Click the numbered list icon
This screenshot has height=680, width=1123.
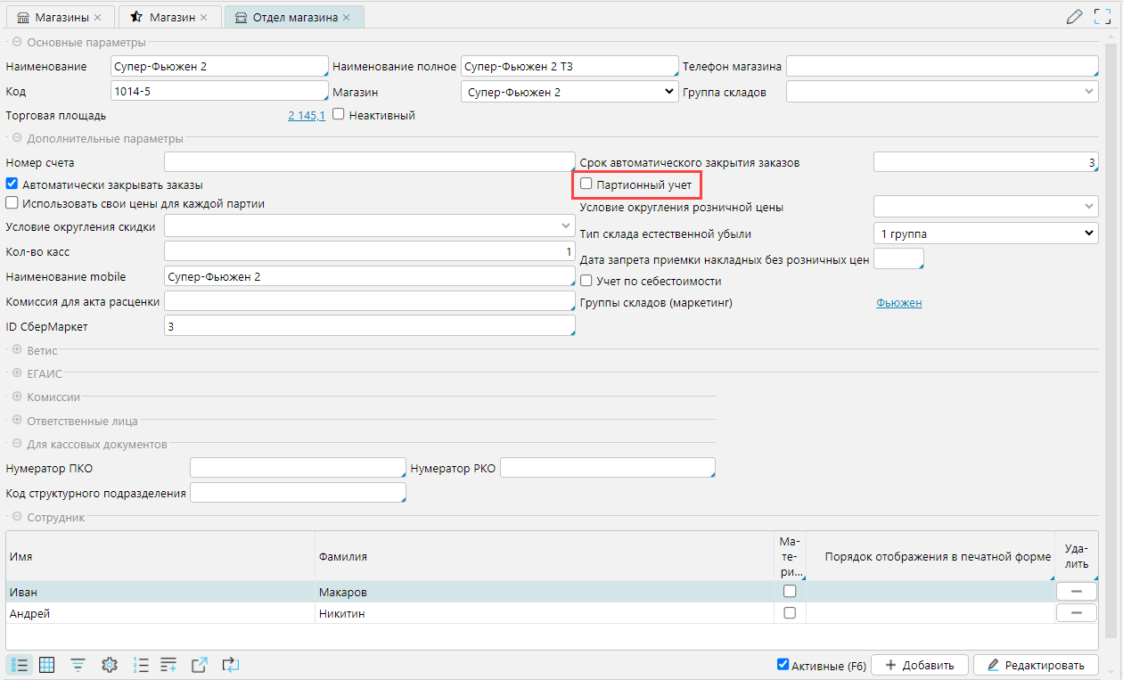[140, 664]
